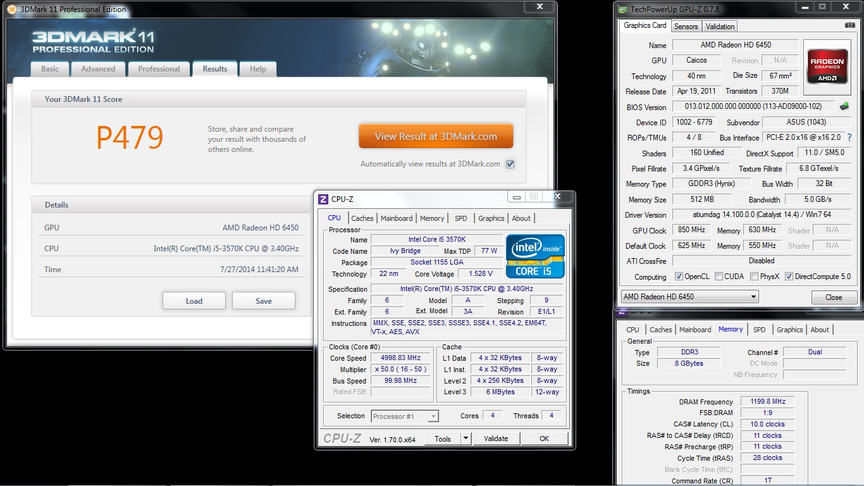Screen dimensions: 864x486
Task: Click the GPU-Z title bar icon
Action: tap(623, 9)
